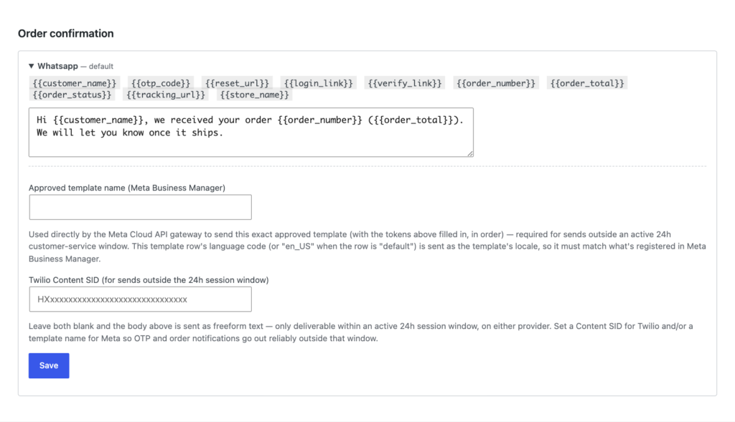
Task: Click the Save button
Action: 49,366
